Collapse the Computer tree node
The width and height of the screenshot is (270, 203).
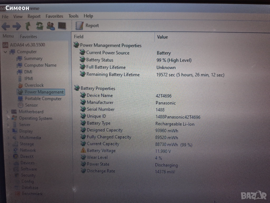tap(6, 52)
